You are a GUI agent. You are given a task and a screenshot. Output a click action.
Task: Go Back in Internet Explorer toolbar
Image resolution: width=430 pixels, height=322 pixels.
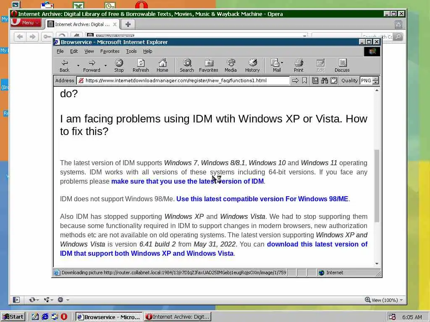64,66
